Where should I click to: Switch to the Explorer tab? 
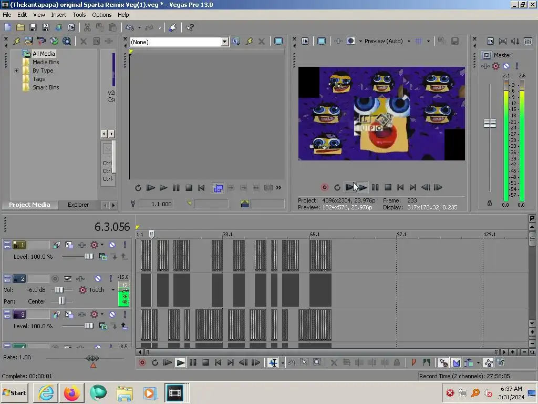pyautogui.click(x=78, y=205)
